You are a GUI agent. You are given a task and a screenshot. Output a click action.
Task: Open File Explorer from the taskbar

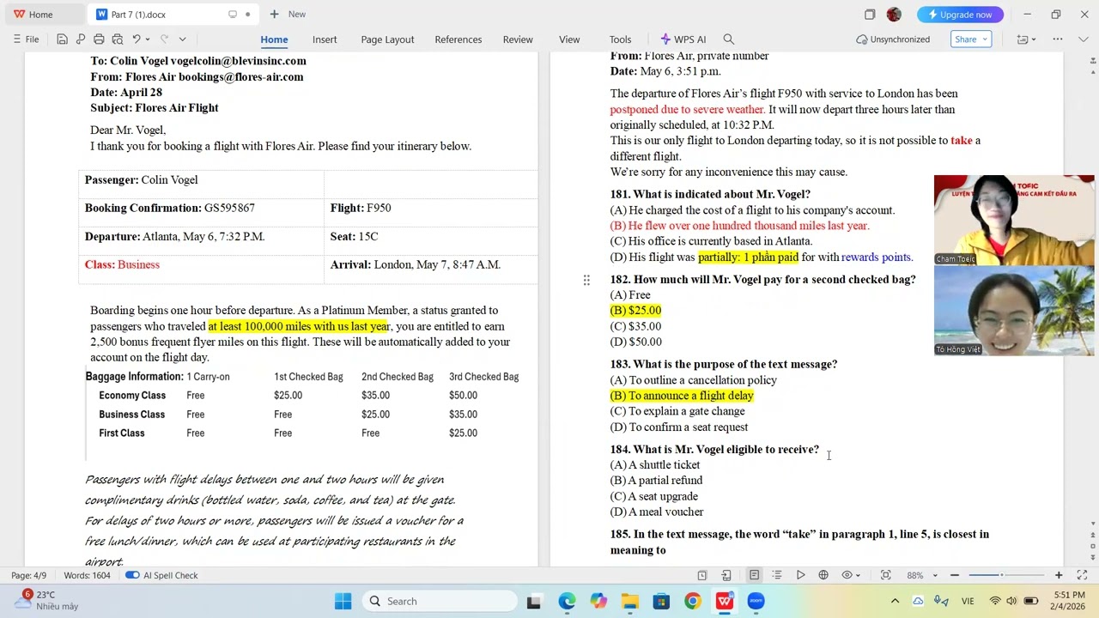[x=629, y=601]
